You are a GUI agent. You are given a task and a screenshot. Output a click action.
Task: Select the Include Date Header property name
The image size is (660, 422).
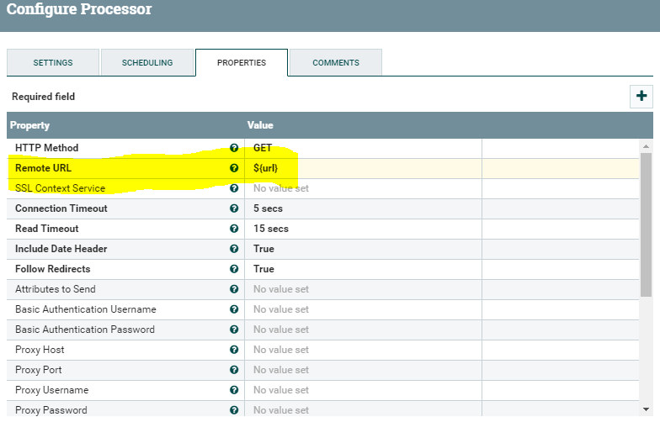coord(61,249)
